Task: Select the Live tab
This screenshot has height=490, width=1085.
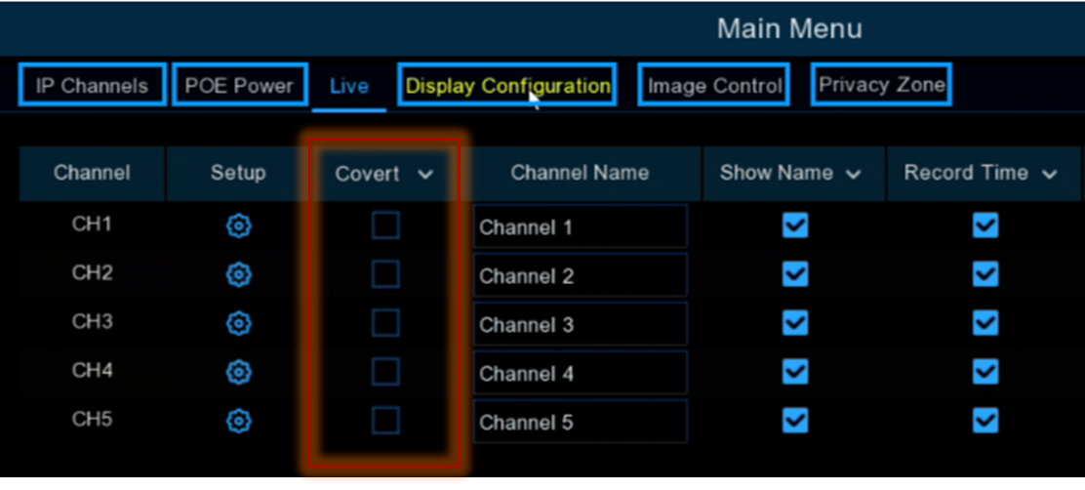Action: point(348,87)
